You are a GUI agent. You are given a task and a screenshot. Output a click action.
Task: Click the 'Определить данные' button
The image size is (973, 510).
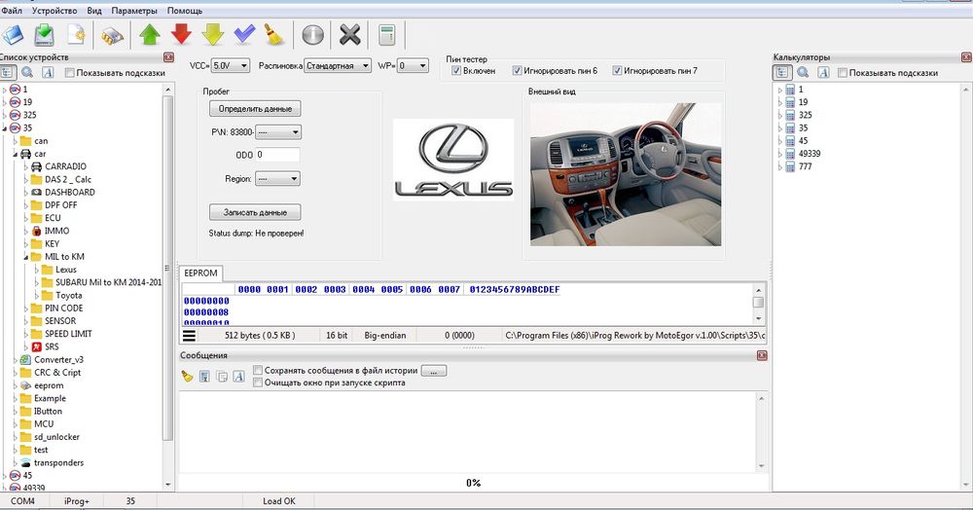click(255, 109)
